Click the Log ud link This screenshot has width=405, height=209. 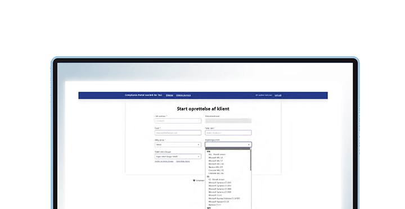click(x=278, y=95)
